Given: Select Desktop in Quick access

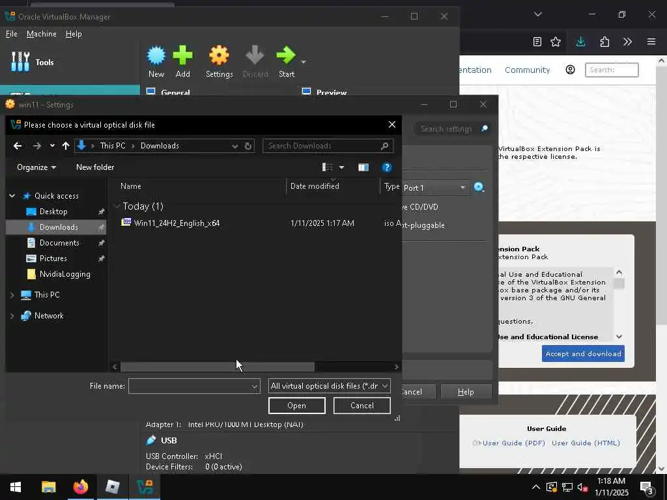Looking at the screenshot, I should click(x=53, y=212).
